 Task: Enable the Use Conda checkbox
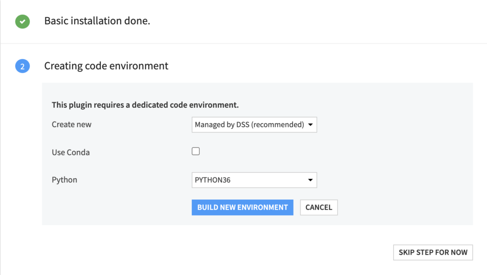(195, 152)
